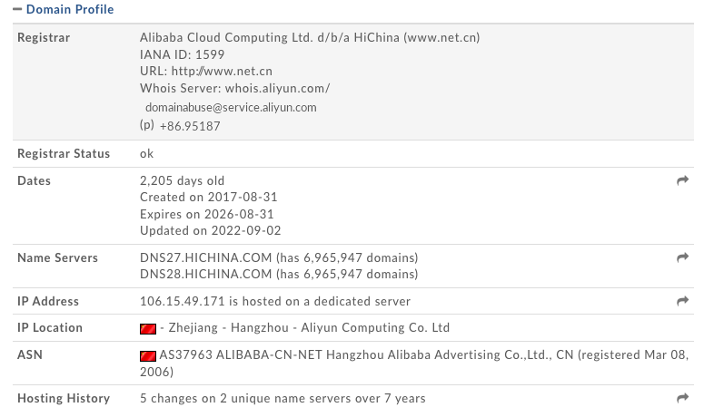Collapse the Domain Profile section
The height and width of the screenshot is (417, 704).
pos(17,9)
